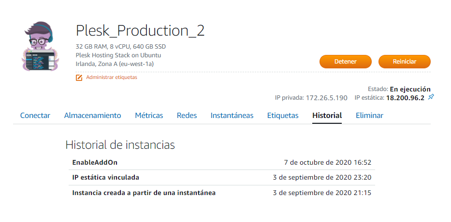Open the Administrar etiquetas link
Viewport: 451px width, 222px height.
click(x=111, y=77)
